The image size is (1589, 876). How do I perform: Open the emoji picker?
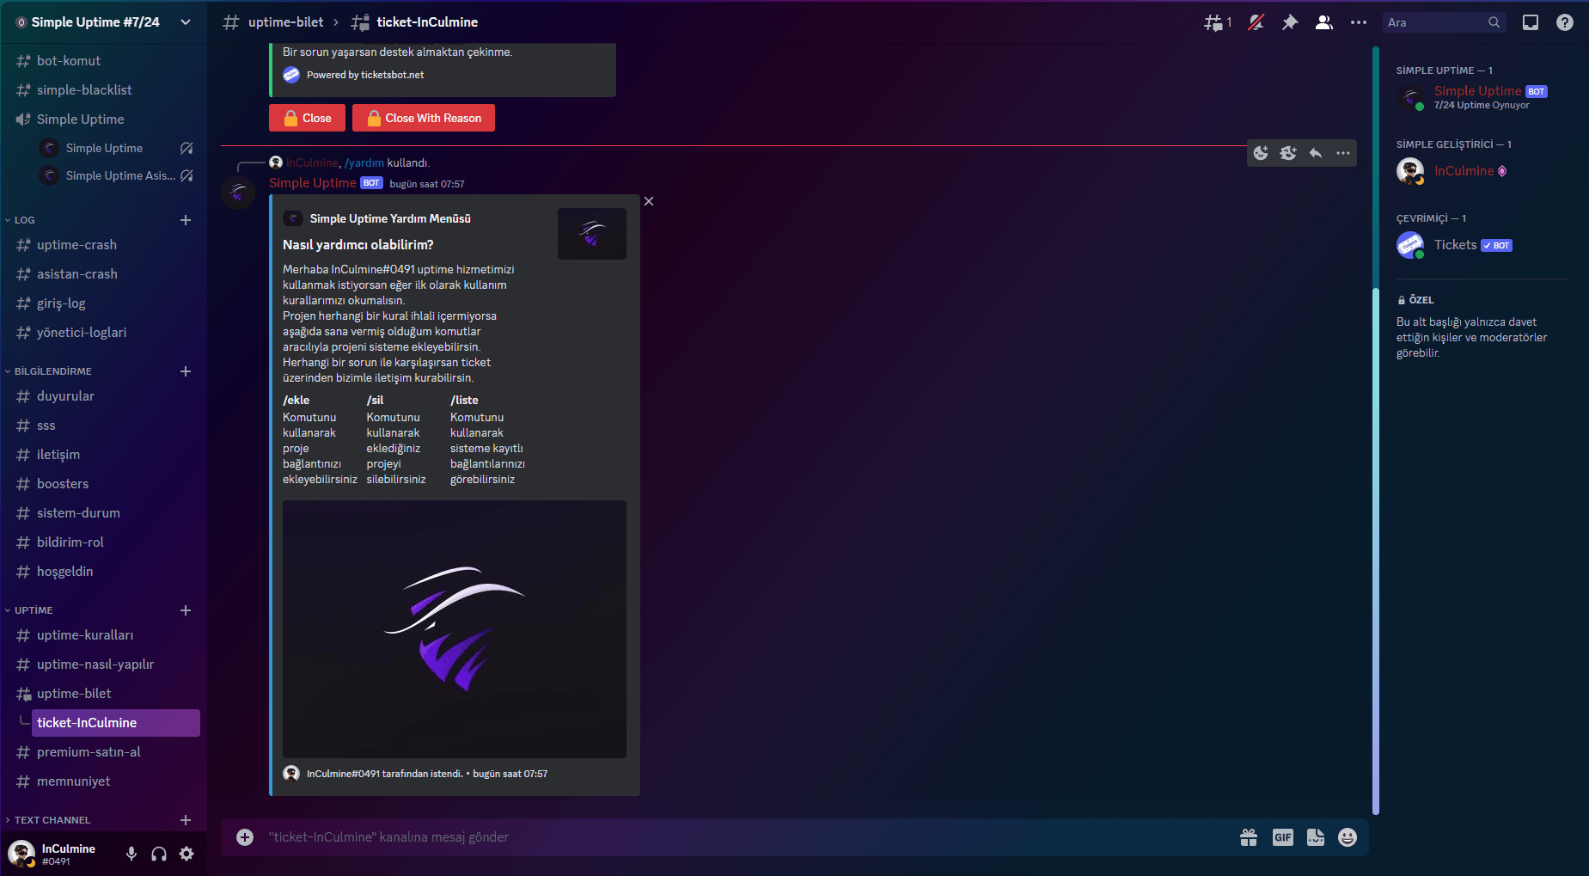pos(1348,837)
